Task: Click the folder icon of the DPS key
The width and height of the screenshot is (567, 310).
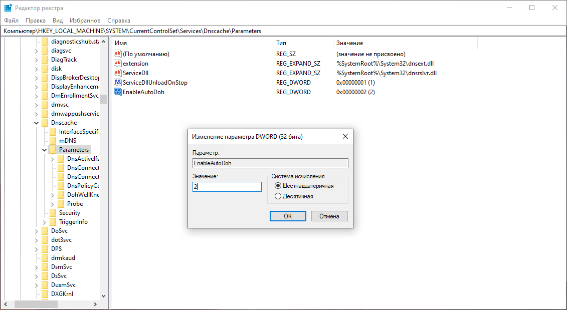Action: coord(45,249)
